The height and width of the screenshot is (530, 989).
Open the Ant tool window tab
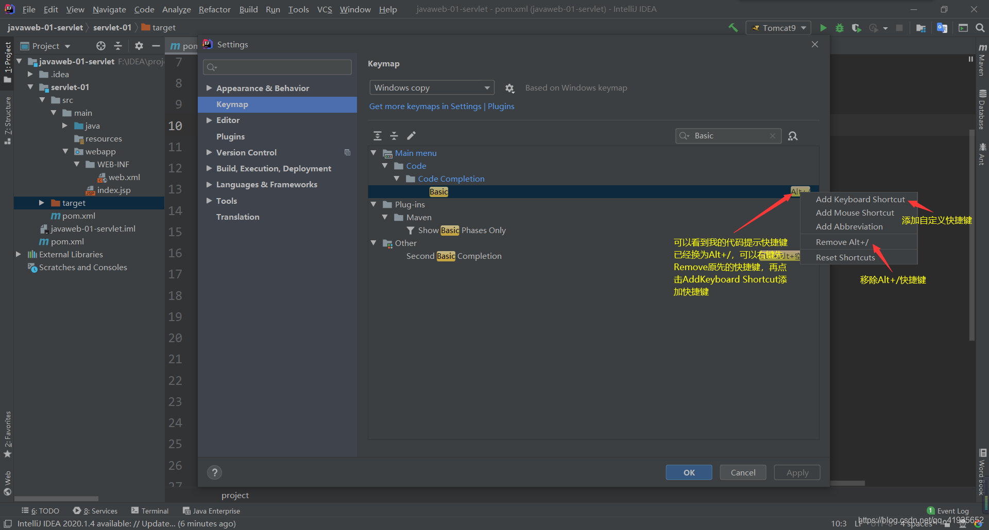pyautogui.click(x=982, y=154)
